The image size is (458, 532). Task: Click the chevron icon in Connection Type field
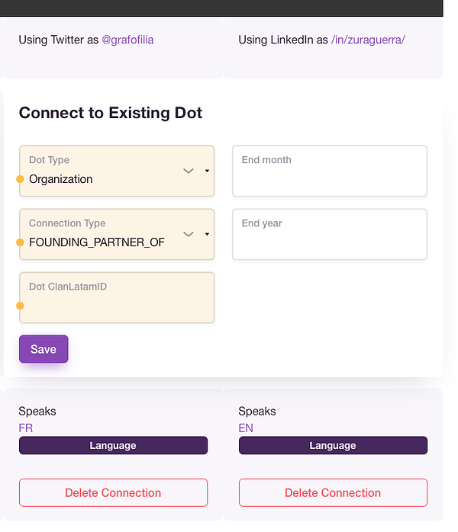click(x=189, y=234)
